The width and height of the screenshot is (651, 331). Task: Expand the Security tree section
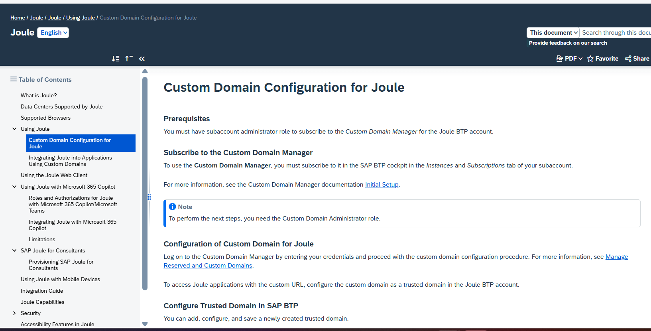(14, 313)
